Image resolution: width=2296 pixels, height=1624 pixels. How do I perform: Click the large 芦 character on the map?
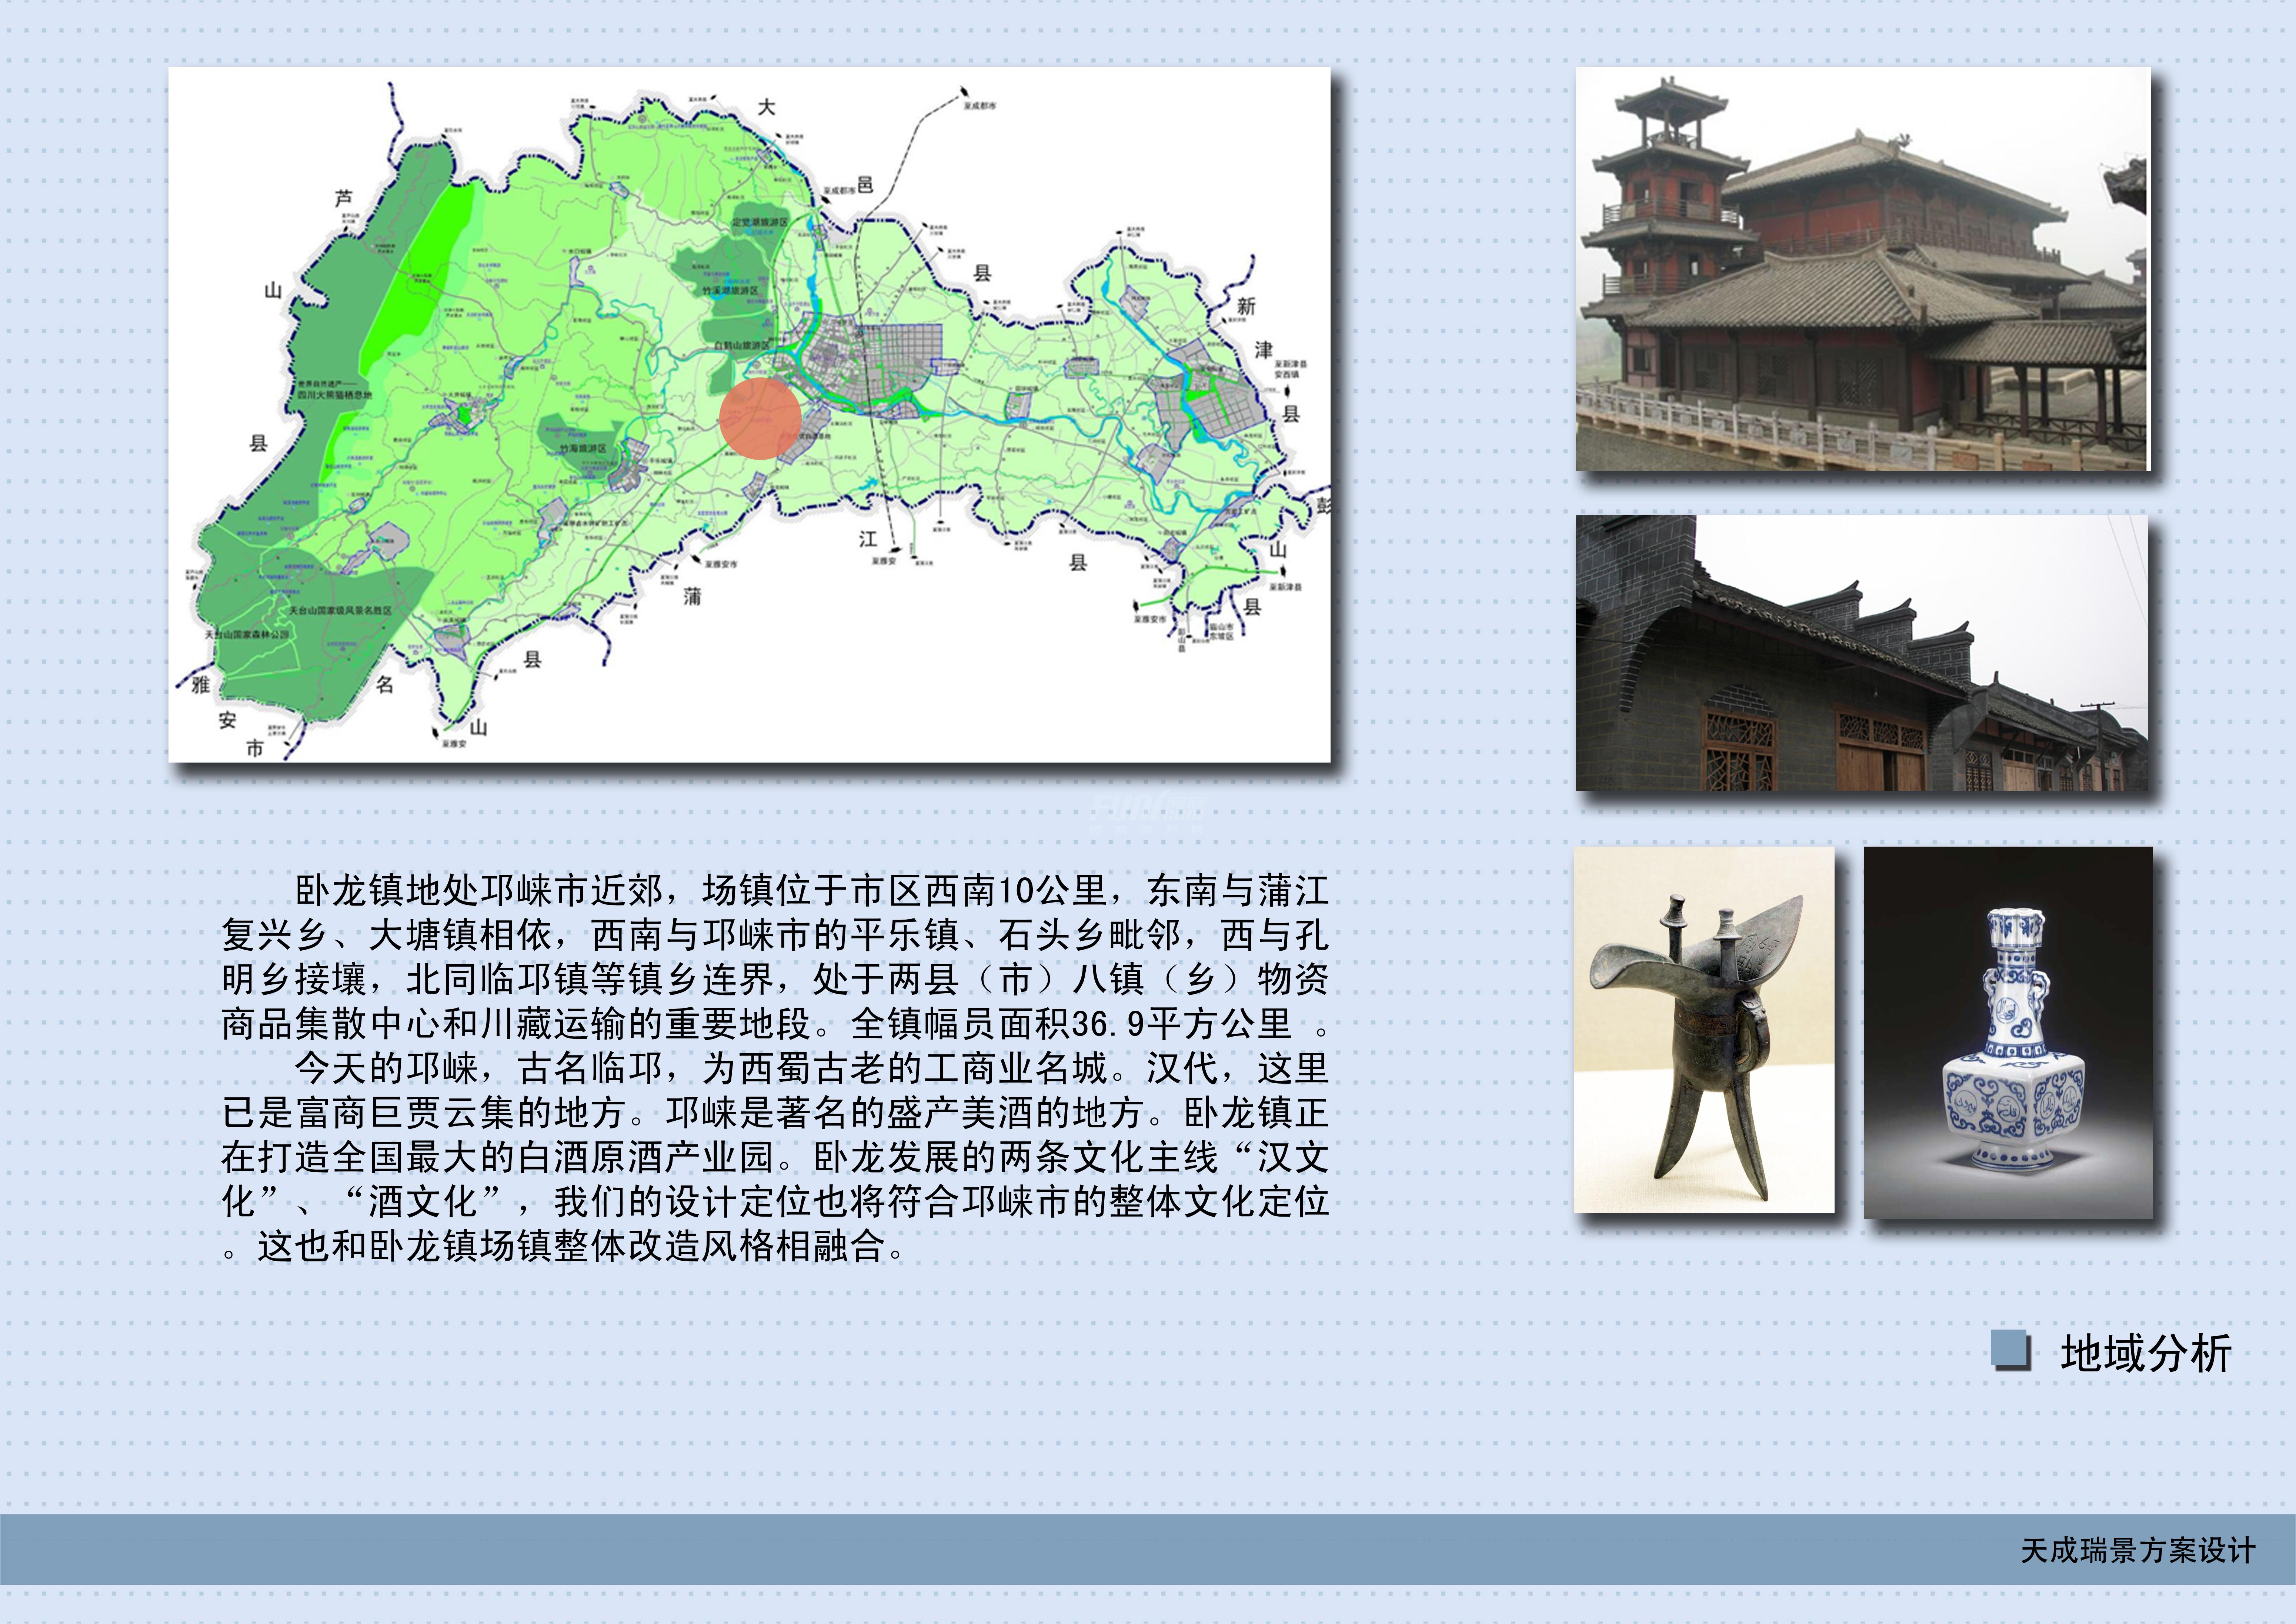[344, 199]
